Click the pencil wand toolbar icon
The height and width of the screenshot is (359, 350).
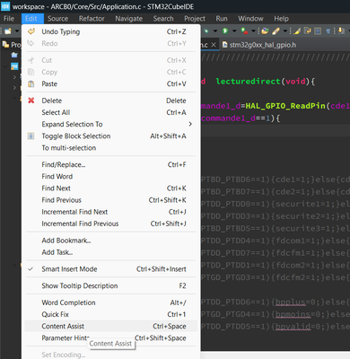coord(276,31)
